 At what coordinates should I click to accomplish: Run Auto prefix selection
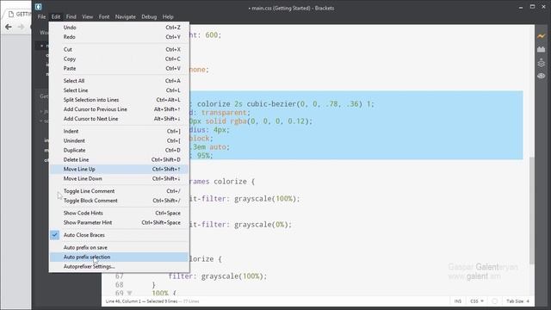119,257
